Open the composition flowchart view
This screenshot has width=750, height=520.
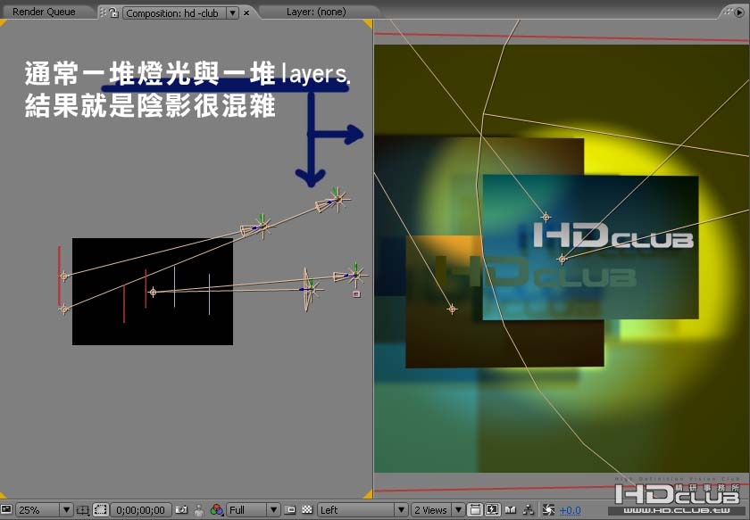529,510
